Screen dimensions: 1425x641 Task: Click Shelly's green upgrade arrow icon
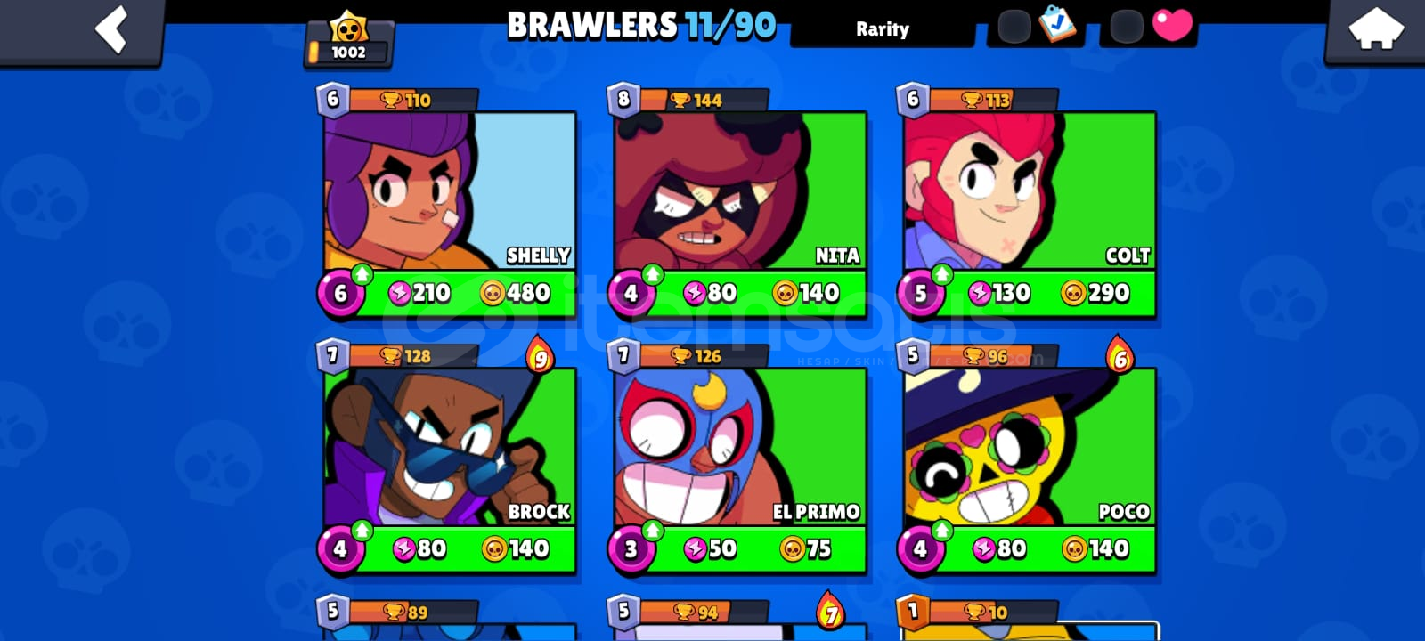[362, 274]
